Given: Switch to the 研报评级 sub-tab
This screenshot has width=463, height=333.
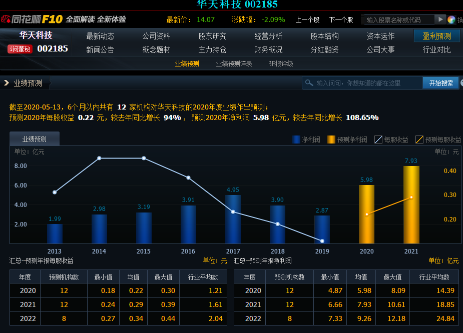Looking at the screenshot, I should coord(281,63).
